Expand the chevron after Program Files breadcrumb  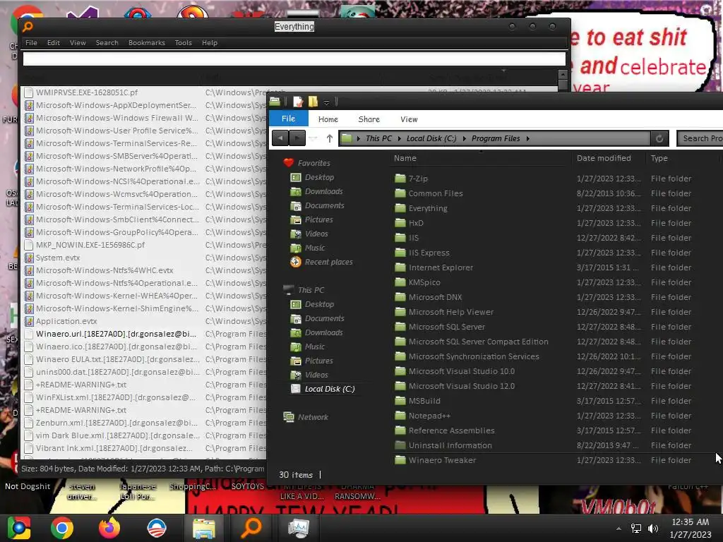point(527,138)
